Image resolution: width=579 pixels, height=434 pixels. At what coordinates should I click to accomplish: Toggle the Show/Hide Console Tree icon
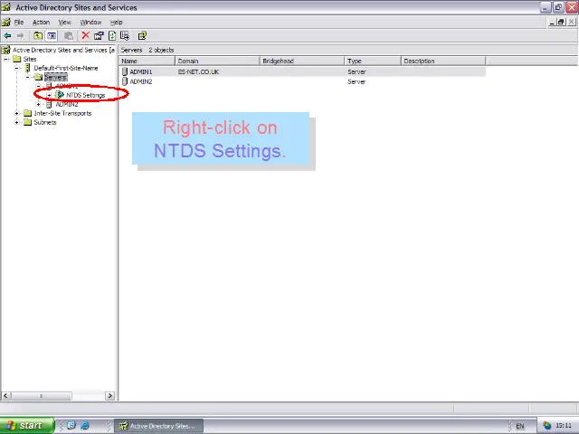(52, 36)
